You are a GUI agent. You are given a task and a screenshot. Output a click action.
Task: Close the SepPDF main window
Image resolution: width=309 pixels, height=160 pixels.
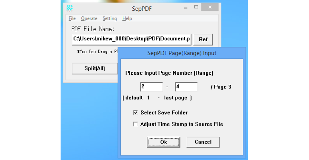pyautogui.click(x=210, y=7)
